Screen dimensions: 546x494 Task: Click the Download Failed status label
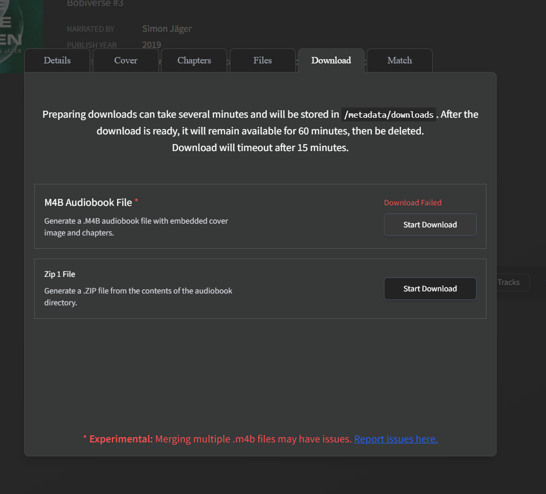pos(412,202)
